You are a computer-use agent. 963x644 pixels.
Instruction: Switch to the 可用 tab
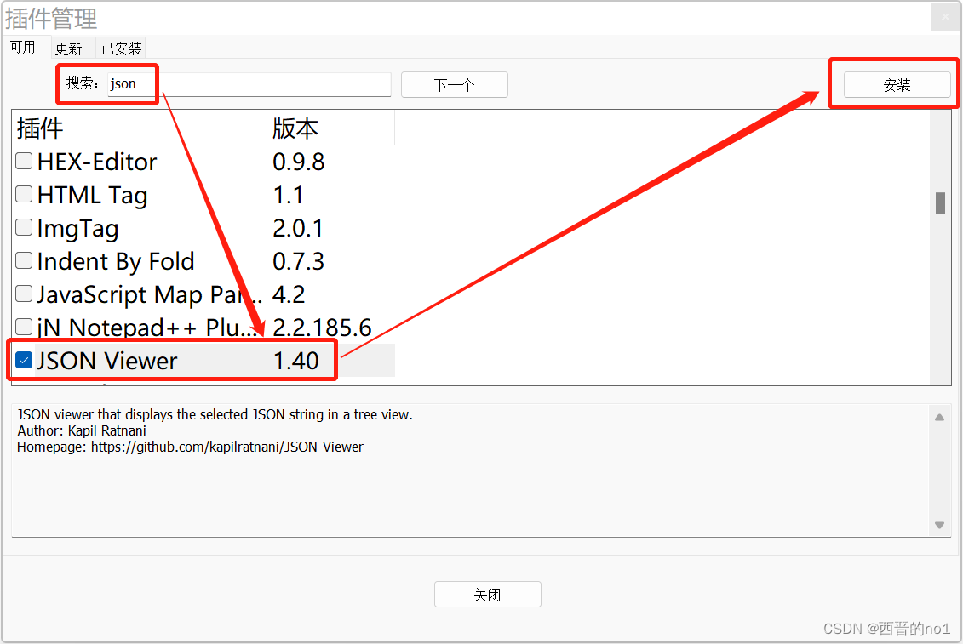[x=23, y=48]
